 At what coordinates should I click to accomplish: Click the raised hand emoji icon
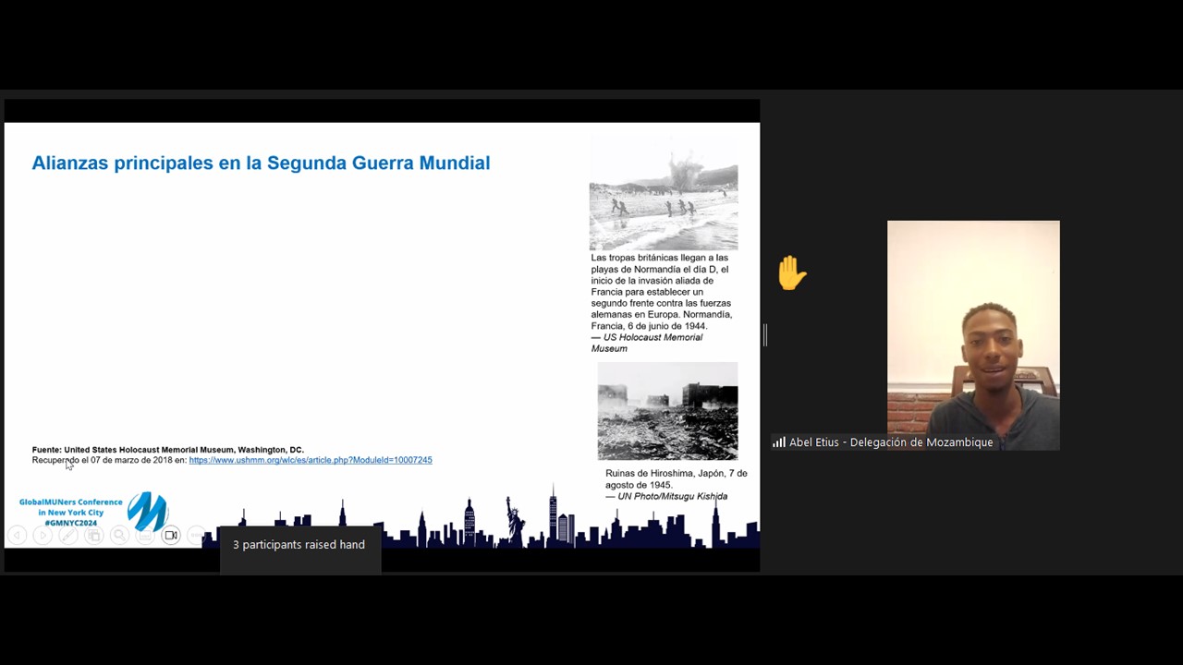(792, 273)
